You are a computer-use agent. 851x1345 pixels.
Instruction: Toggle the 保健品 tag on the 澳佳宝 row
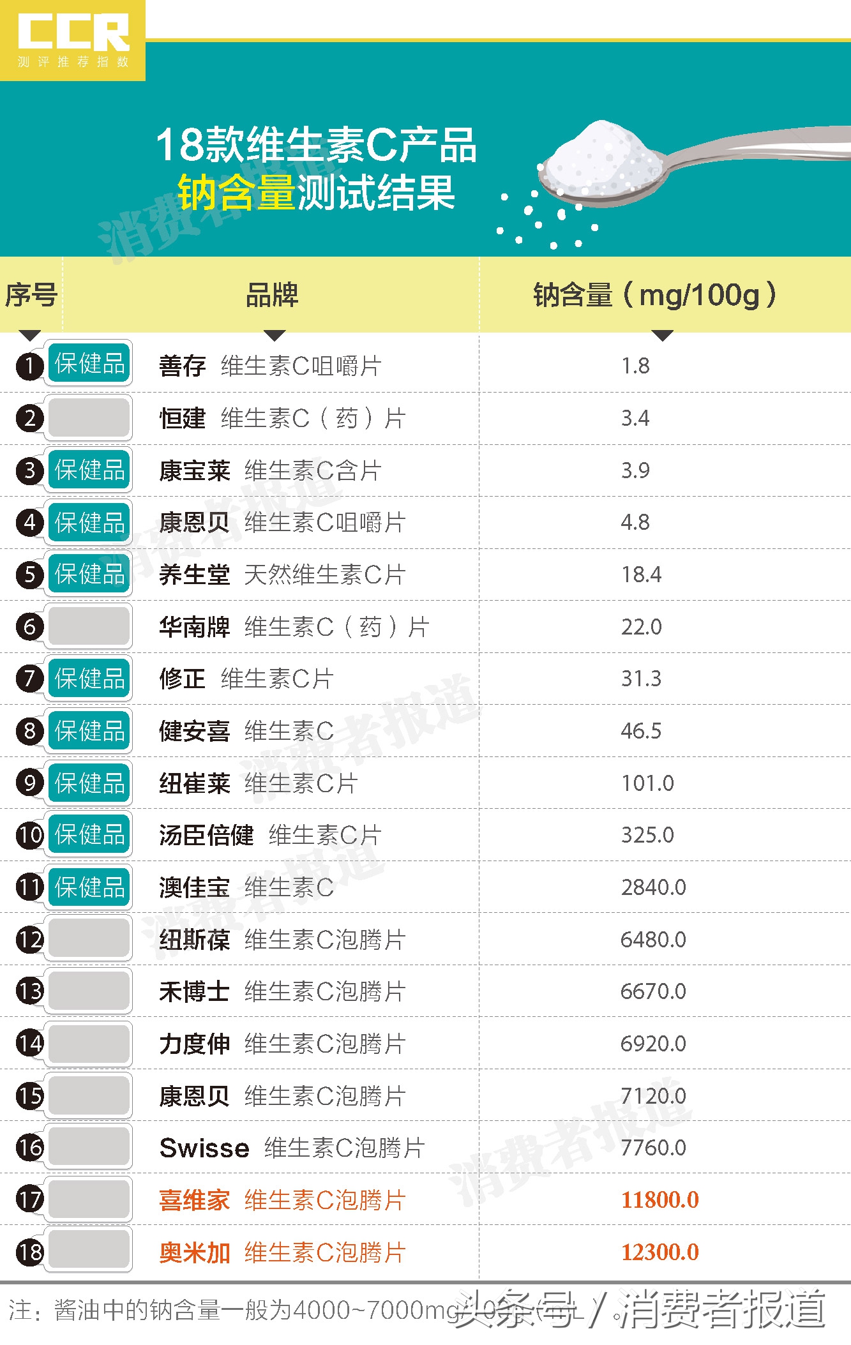pos(89,887)
